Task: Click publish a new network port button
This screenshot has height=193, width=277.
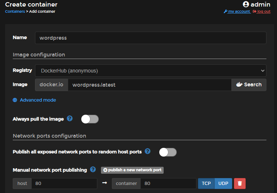Action: coord(132,170)
